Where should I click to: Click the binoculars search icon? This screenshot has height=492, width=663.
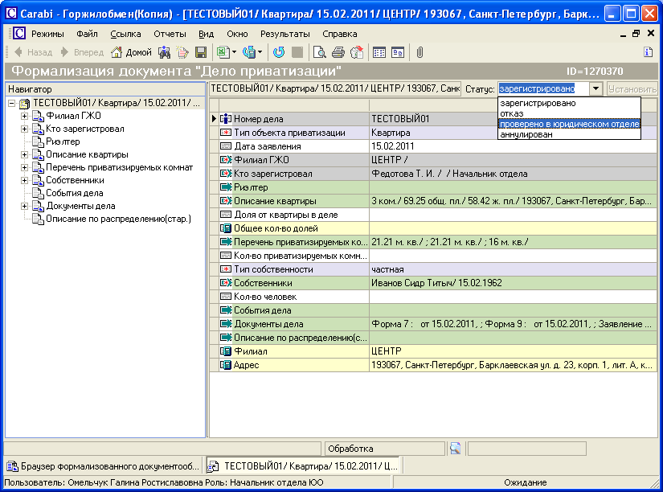coord(164,52)
